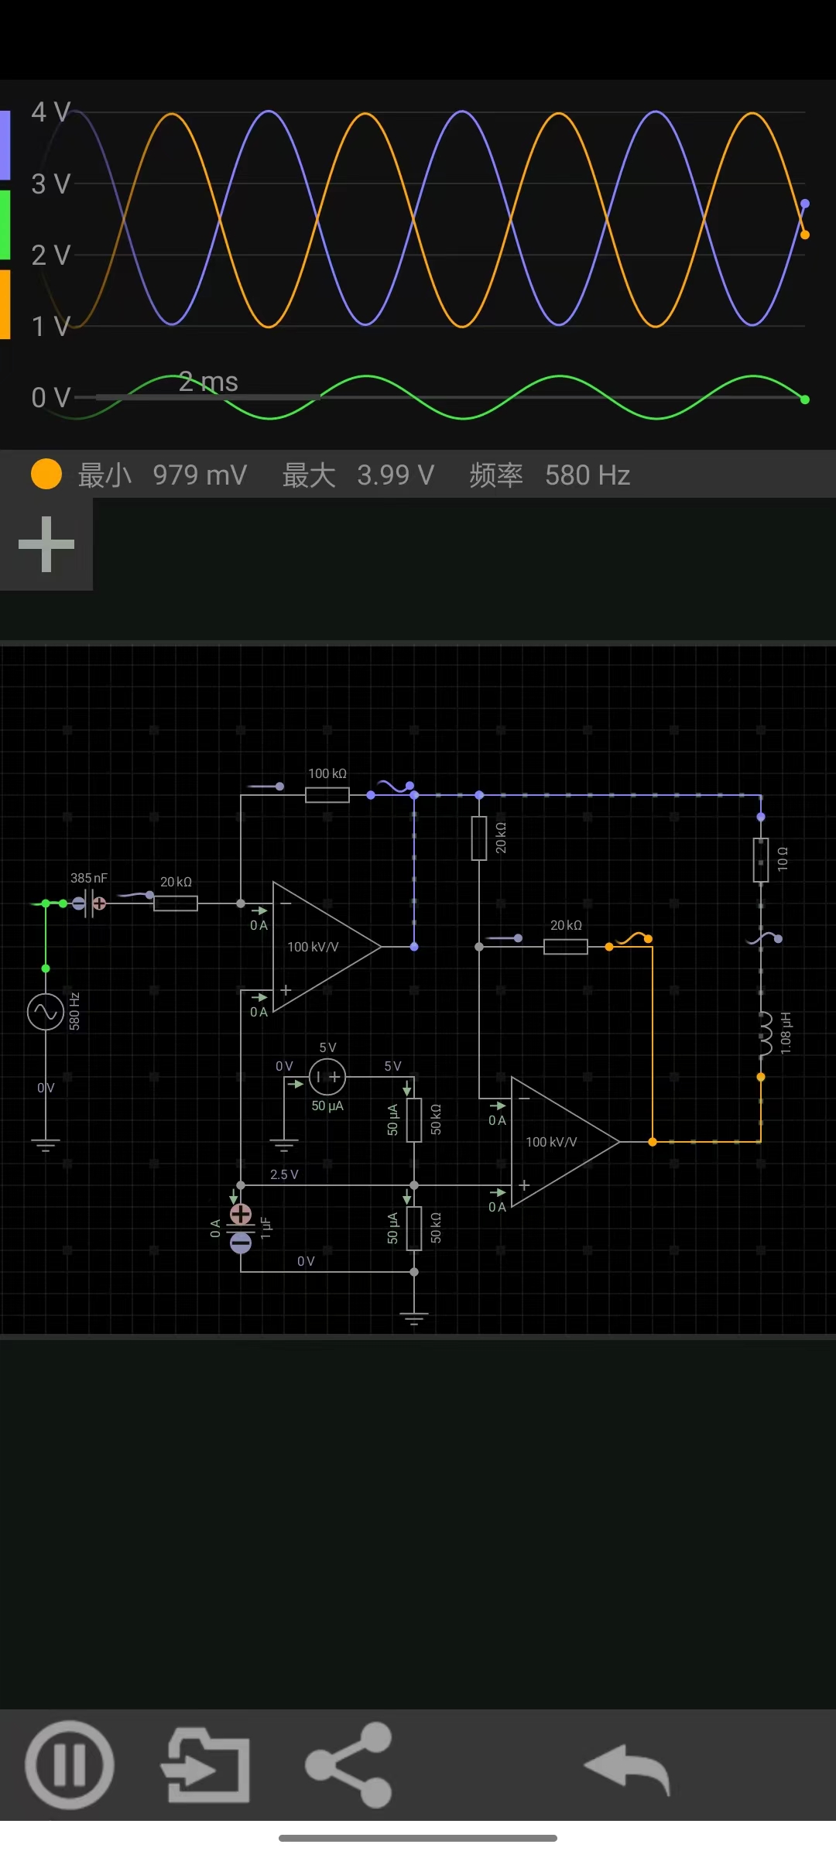The width and height of the screenshot is (836, 1858).
Task: Tap the orange trace indicator dot
Action: [46, 474]
